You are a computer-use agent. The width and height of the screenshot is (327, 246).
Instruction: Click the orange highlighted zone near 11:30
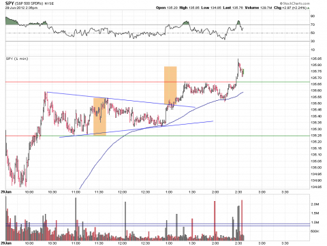click(99, 117)
